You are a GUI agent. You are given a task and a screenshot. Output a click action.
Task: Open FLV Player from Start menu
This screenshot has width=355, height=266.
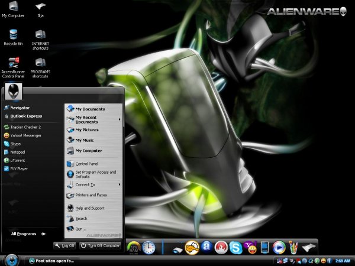pyautogui.click(x=15, y=168)
